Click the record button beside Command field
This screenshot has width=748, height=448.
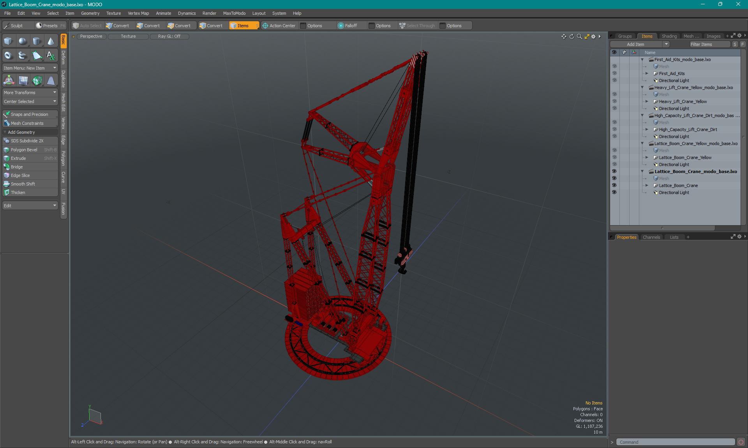coord(741,442)
